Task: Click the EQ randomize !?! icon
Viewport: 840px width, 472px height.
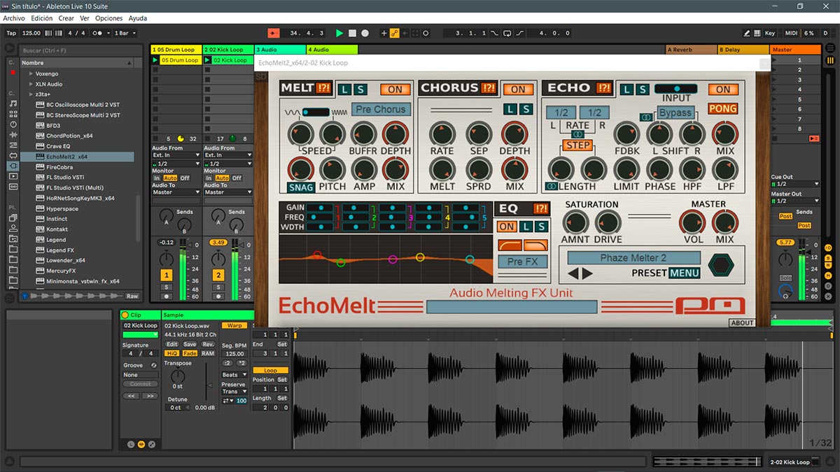Action: 541,208
